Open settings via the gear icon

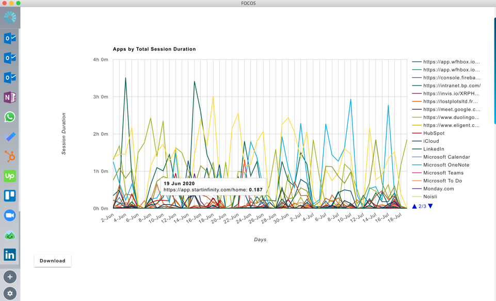point(10,293)
